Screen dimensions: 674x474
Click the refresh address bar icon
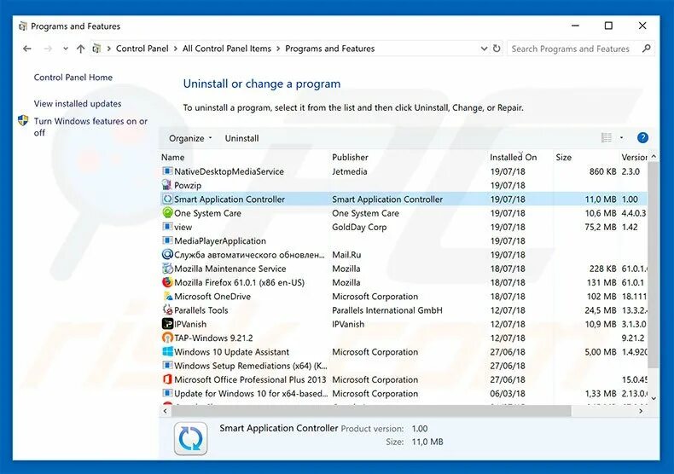click(497, 49)
